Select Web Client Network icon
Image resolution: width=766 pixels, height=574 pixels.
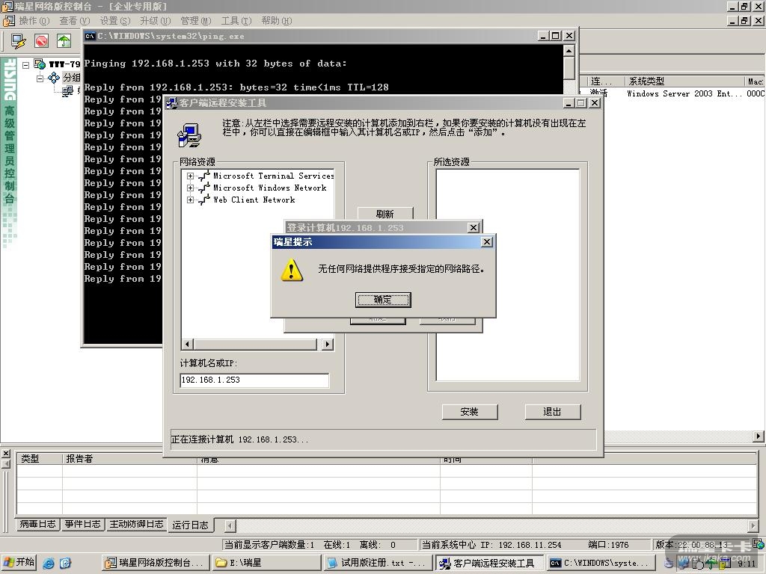204,200
